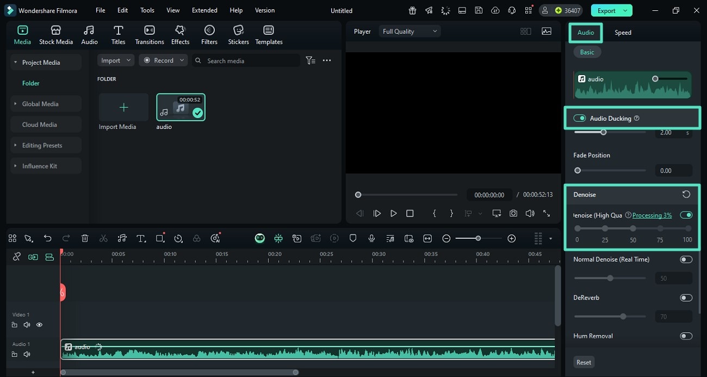Image resolution: width=707 pixels, height=377 pixels.
Task: Click the cloud upload icon in title bar
Action: 495,10
